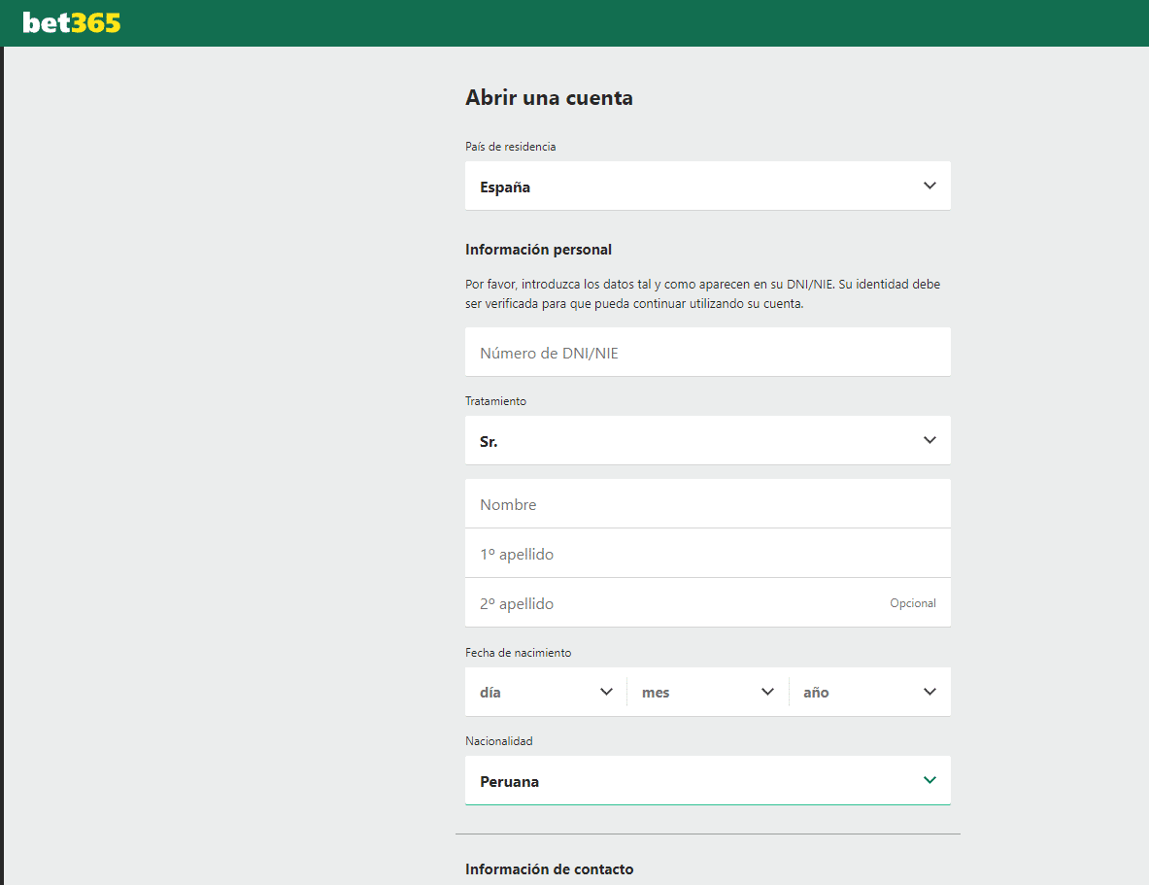Click the chevron on the año selector
Viewport: 1149px width, 885px height.
tap(929, 691)
